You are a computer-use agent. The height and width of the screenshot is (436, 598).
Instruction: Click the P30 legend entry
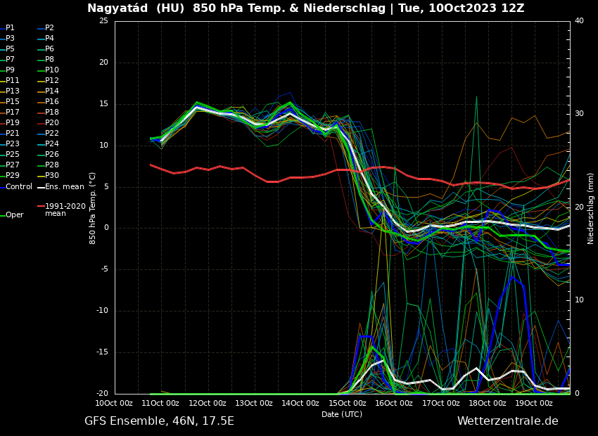click(x=52, y=176)
